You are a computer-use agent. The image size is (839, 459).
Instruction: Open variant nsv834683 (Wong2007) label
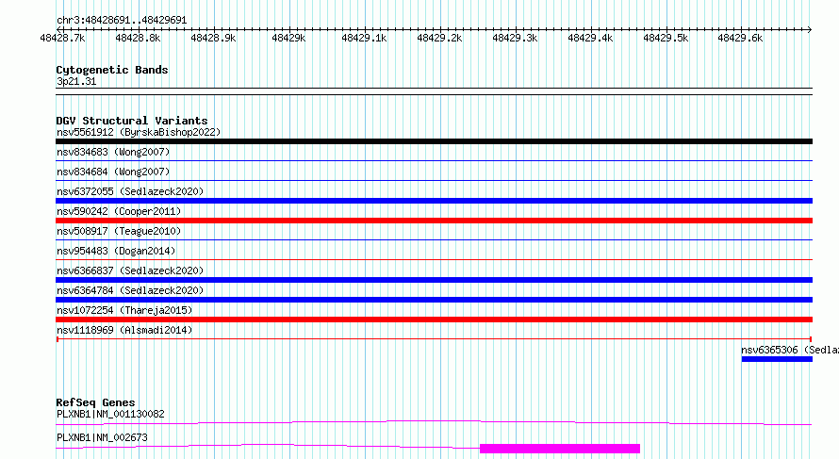(113, 152)
